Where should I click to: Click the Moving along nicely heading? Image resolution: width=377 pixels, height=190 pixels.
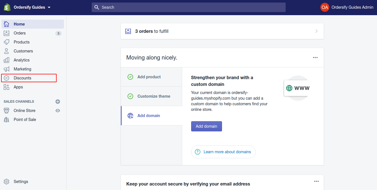(x=152, y=58)
